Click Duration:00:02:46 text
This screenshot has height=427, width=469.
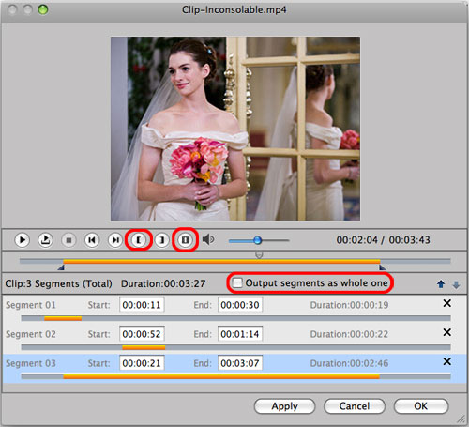point(349,363)
